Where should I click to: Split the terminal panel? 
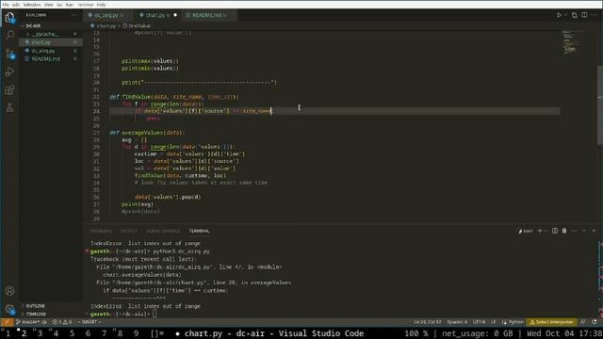coord(555,231)
